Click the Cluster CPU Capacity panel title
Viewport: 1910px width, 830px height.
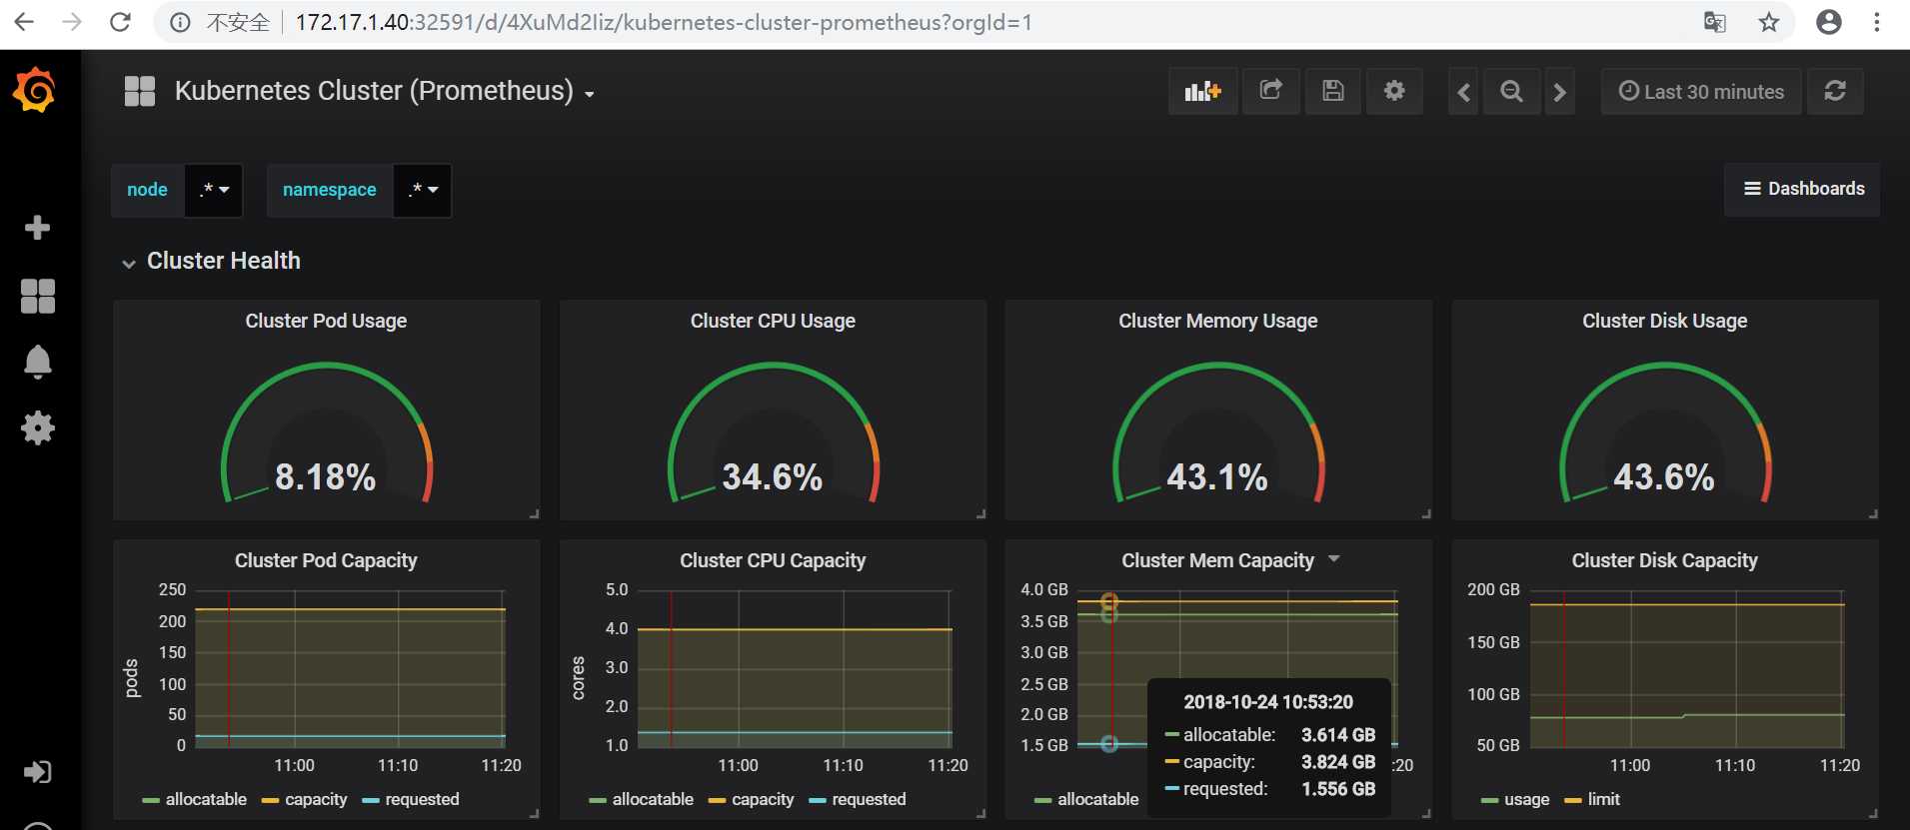[x=773, y=560]
